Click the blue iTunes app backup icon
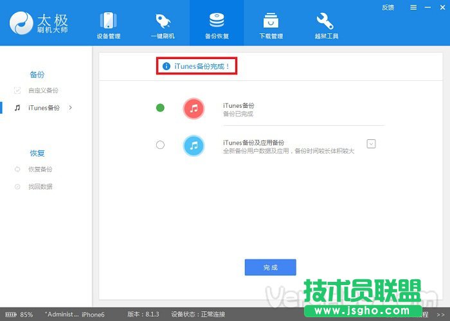The width and height of the screenshot is (450, 321). click(194, 145)
